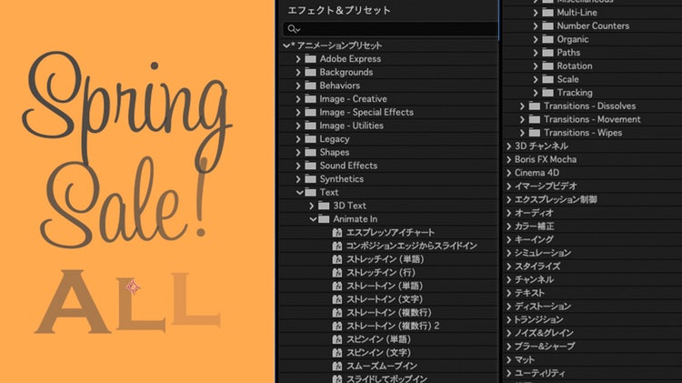
Task: Expand Transitions - Movement folder
Action: (522, 119)
